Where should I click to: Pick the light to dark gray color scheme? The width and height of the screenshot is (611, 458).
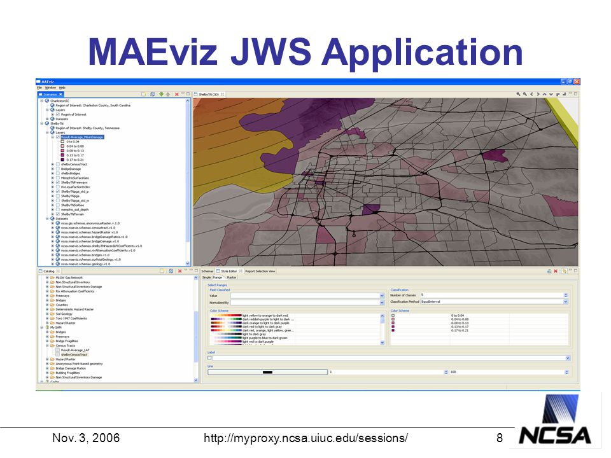pos(252,334)
